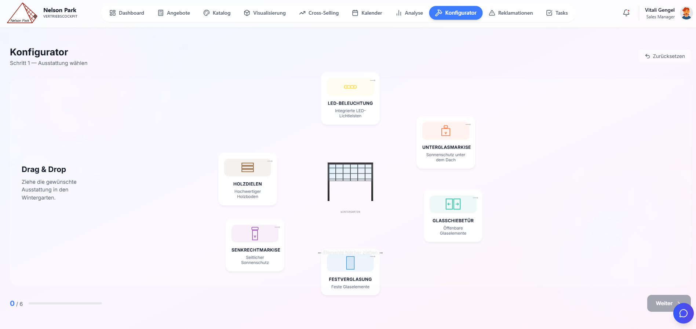
Task: Switch to Visualisierung page
Action: point(265,13)
